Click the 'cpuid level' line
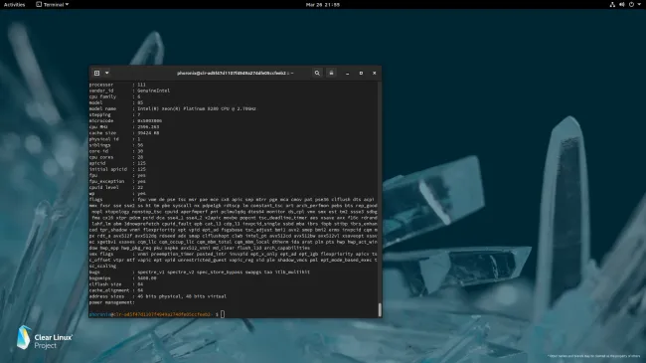 116,187
